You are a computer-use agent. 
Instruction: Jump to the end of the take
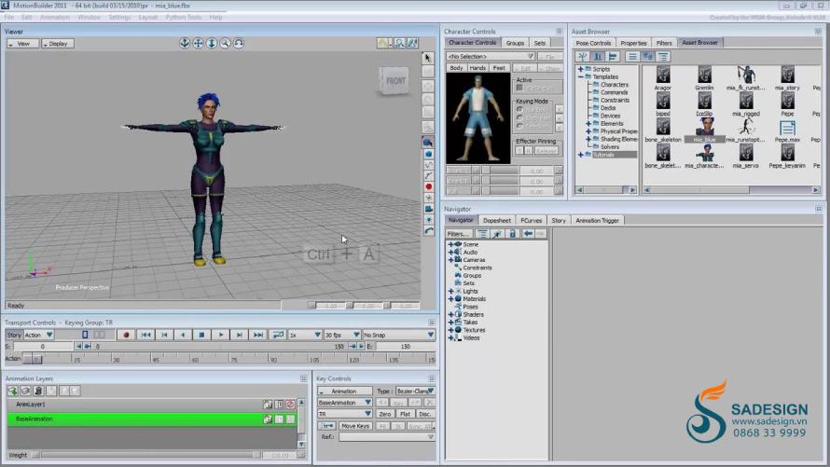click(x=258, y=335)
